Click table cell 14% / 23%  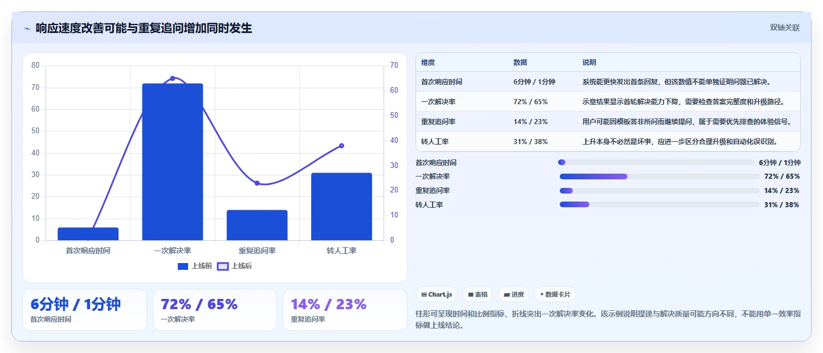click(x=531, y=122)
